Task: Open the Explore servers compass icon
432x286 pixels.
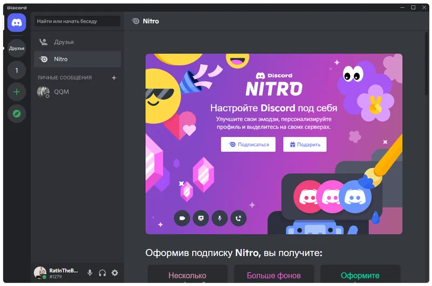Action: point(17,113)
